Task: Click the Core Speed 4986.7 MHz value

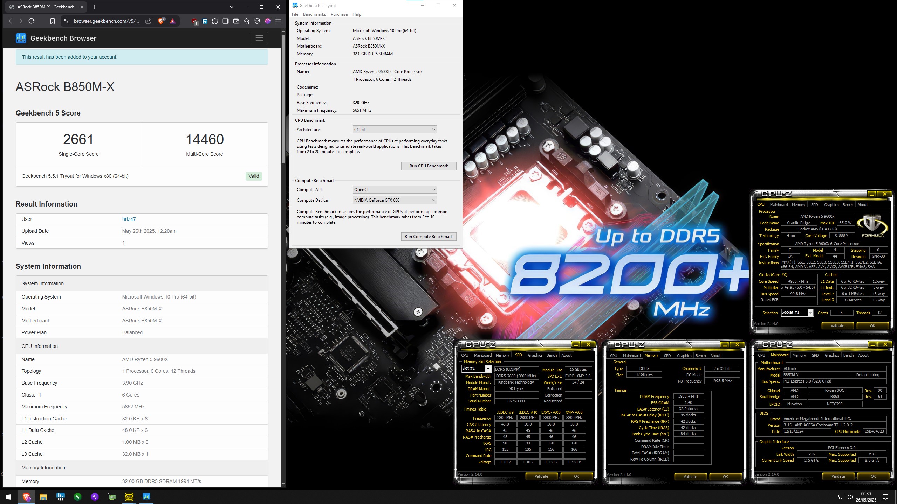Action: click(798, 281)
